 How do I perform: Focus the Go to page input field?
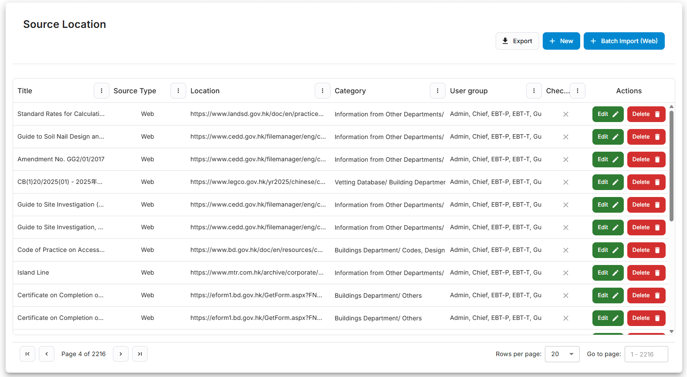(x=646, y=354)
